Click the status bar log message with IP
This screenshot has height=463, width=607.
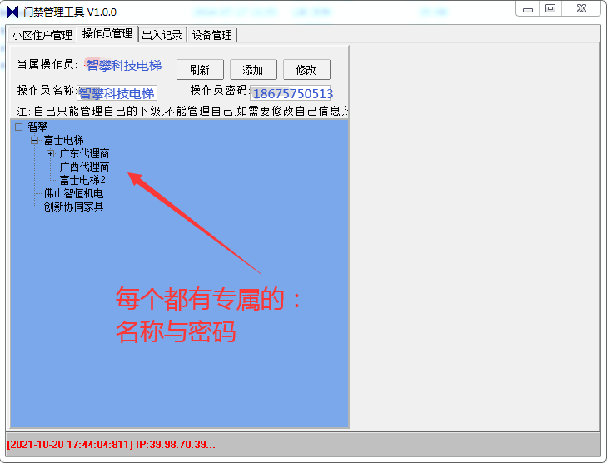[x=111, y=444]
